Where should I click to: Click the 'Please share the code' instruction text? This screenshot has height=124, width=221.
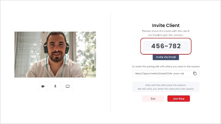(x=166, y=31)
